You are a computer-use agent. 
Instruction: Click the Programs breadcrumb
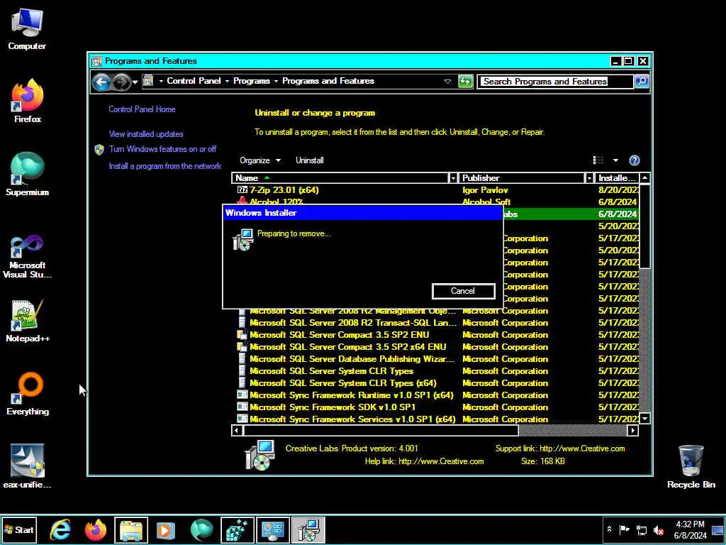(x=252, y=81)
